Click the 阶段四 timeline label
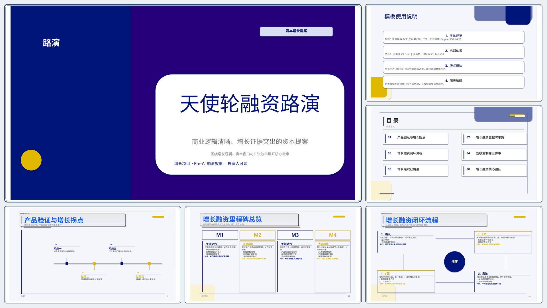 coord(140,277)
